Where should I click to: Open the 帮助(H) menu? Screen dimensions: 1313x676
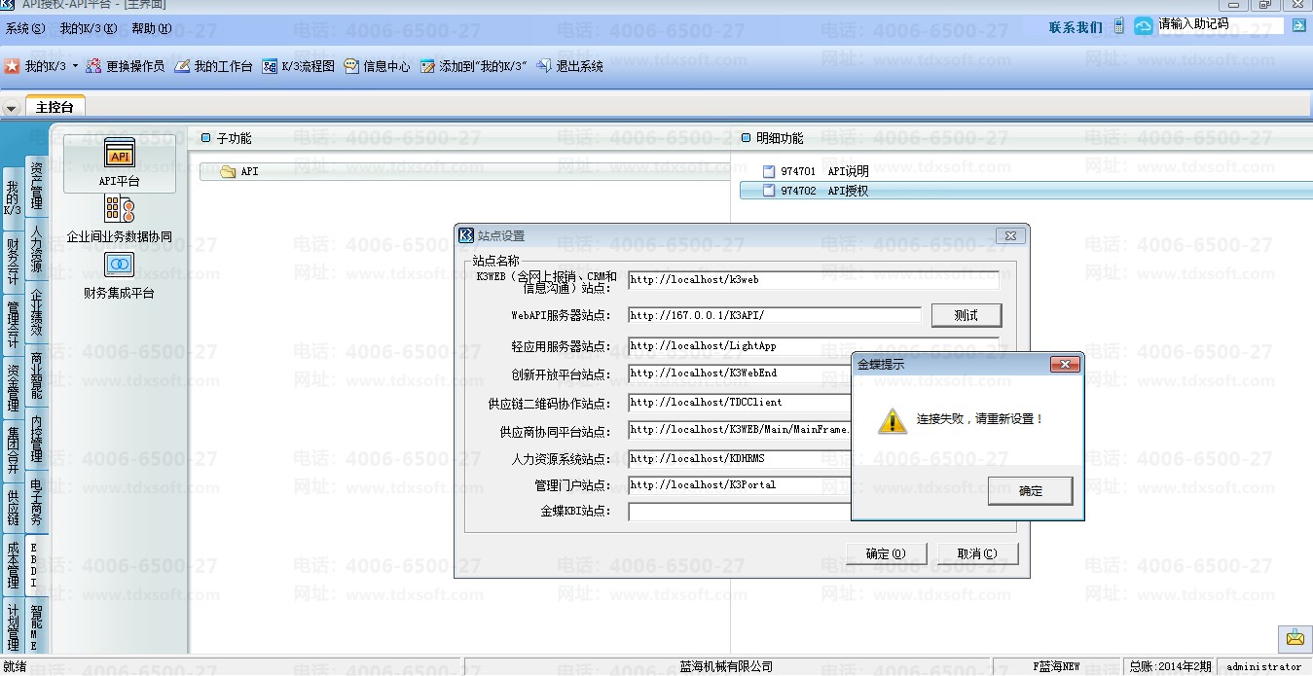click(151, 28)
